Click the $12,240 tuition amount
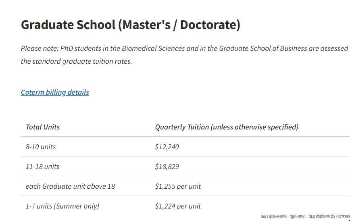The width and height of the screenshot is (350, 221). pos(167,147)
